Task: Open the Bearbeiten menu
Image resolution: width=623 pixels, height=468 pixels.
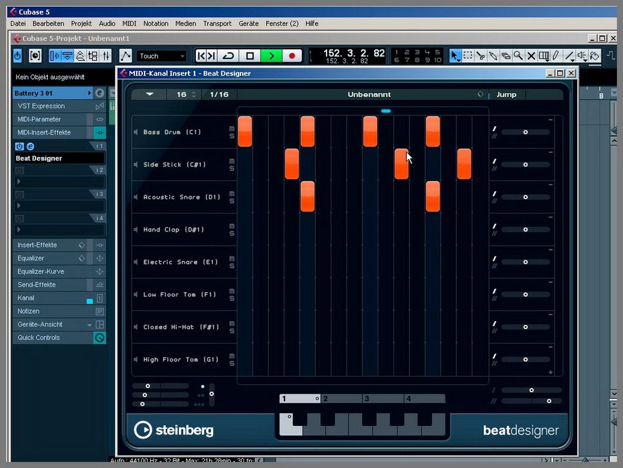Action: tap(48, 23)
